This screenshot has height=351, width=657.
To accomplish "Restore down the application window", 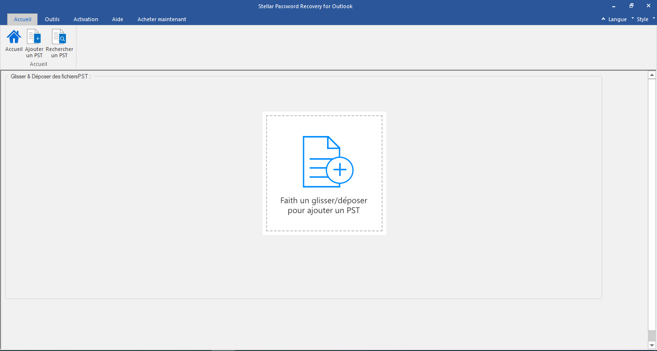I will pos(631,6).
